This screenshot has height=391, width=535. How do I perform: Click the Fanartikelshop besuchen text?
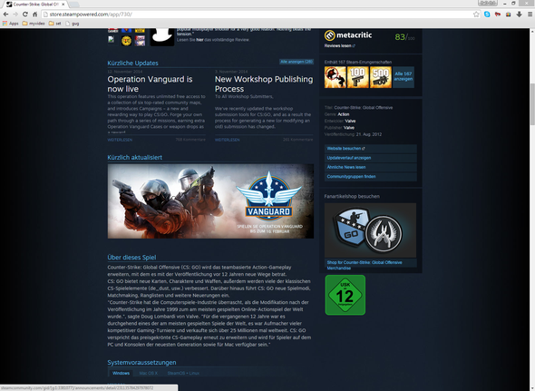(x=352, y=196)
